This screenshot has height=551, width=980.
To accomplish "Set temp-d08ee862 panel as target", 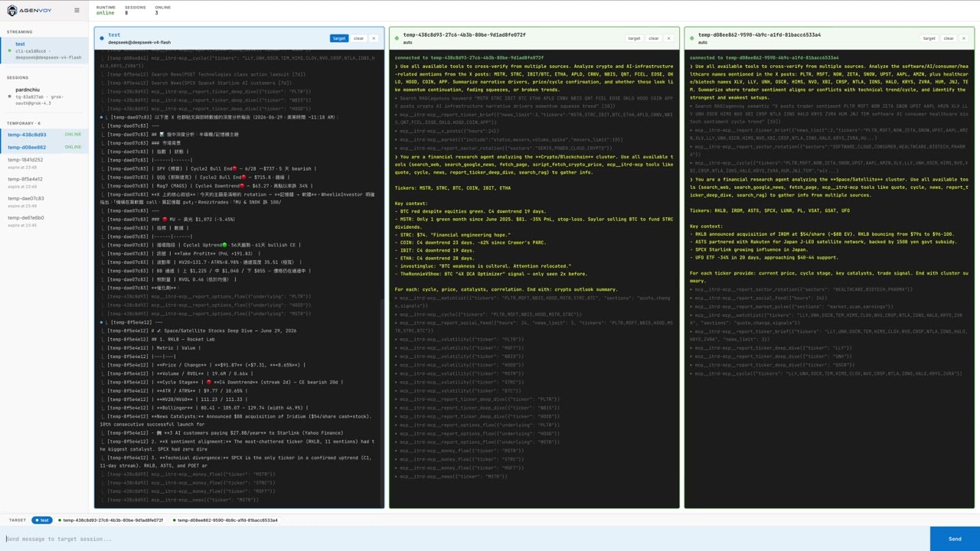I will coord(929,38).
